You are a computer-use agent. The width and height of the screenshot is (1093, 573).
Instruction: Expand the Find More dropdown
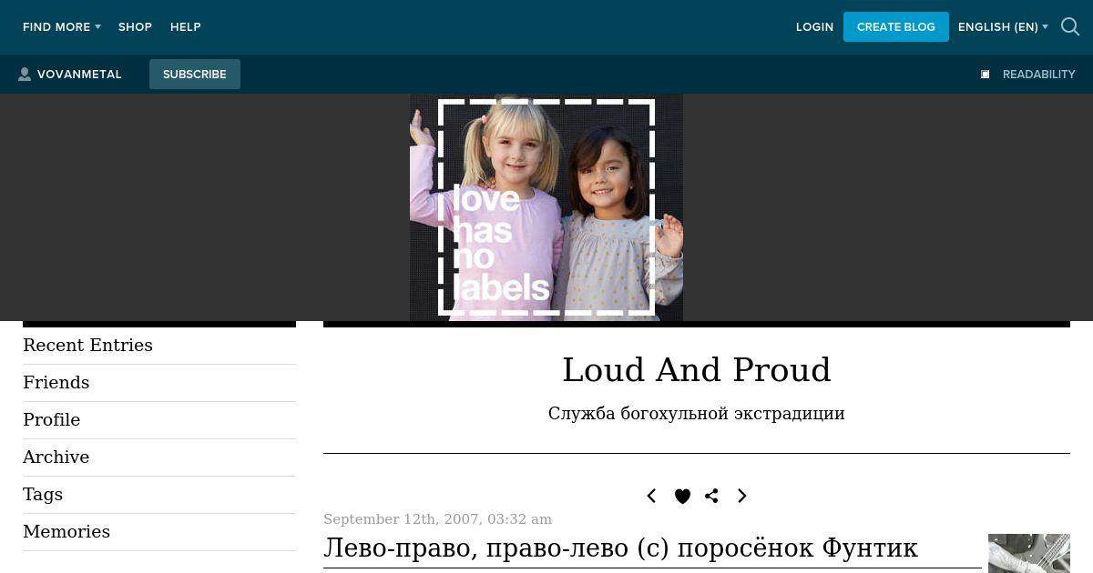pos(62,27)
